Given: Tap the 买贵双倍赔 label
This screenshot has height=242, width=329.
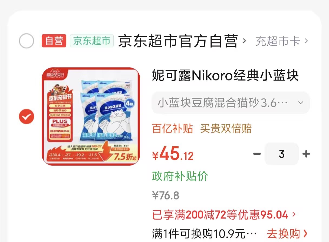Looking at the screenshot, I should click(x=226, y=129).
